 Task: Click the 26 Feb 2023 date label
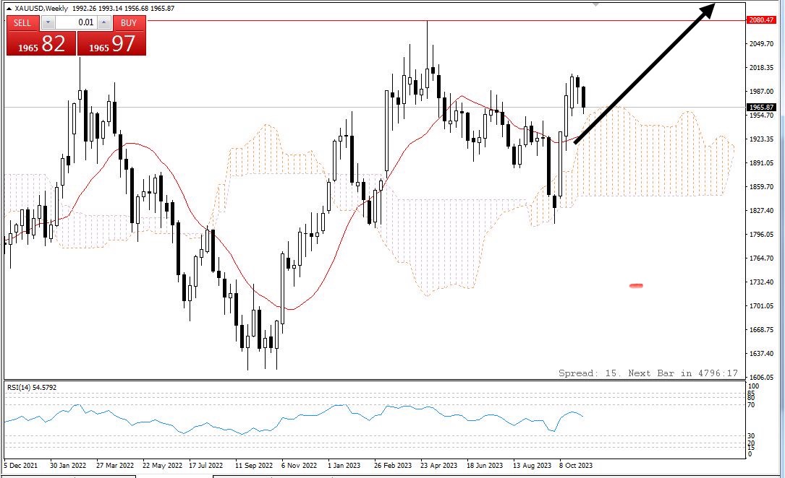pyautogui.click(x=392, y=466)
